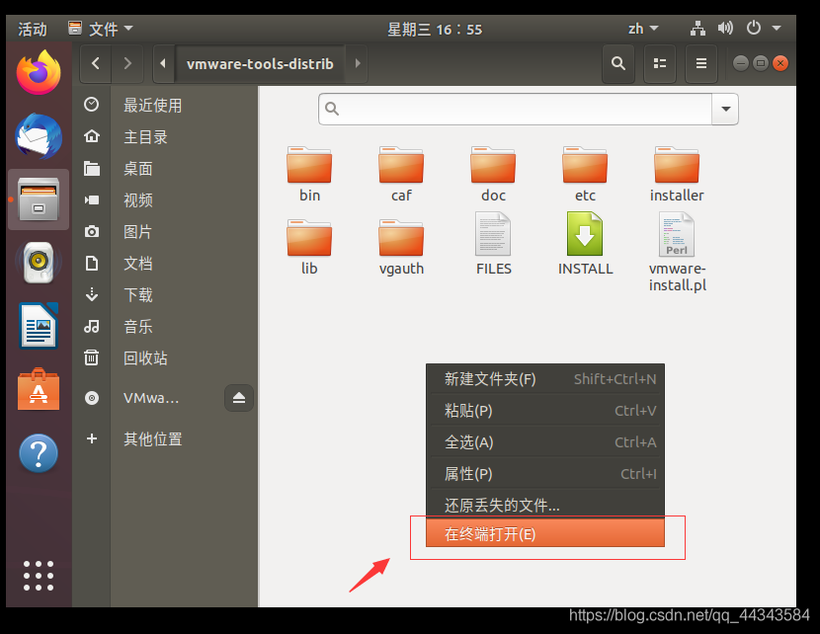The image size is (820, 634).
Task: Open 图片 in sidebar
Action: click(x=165, y=231)
